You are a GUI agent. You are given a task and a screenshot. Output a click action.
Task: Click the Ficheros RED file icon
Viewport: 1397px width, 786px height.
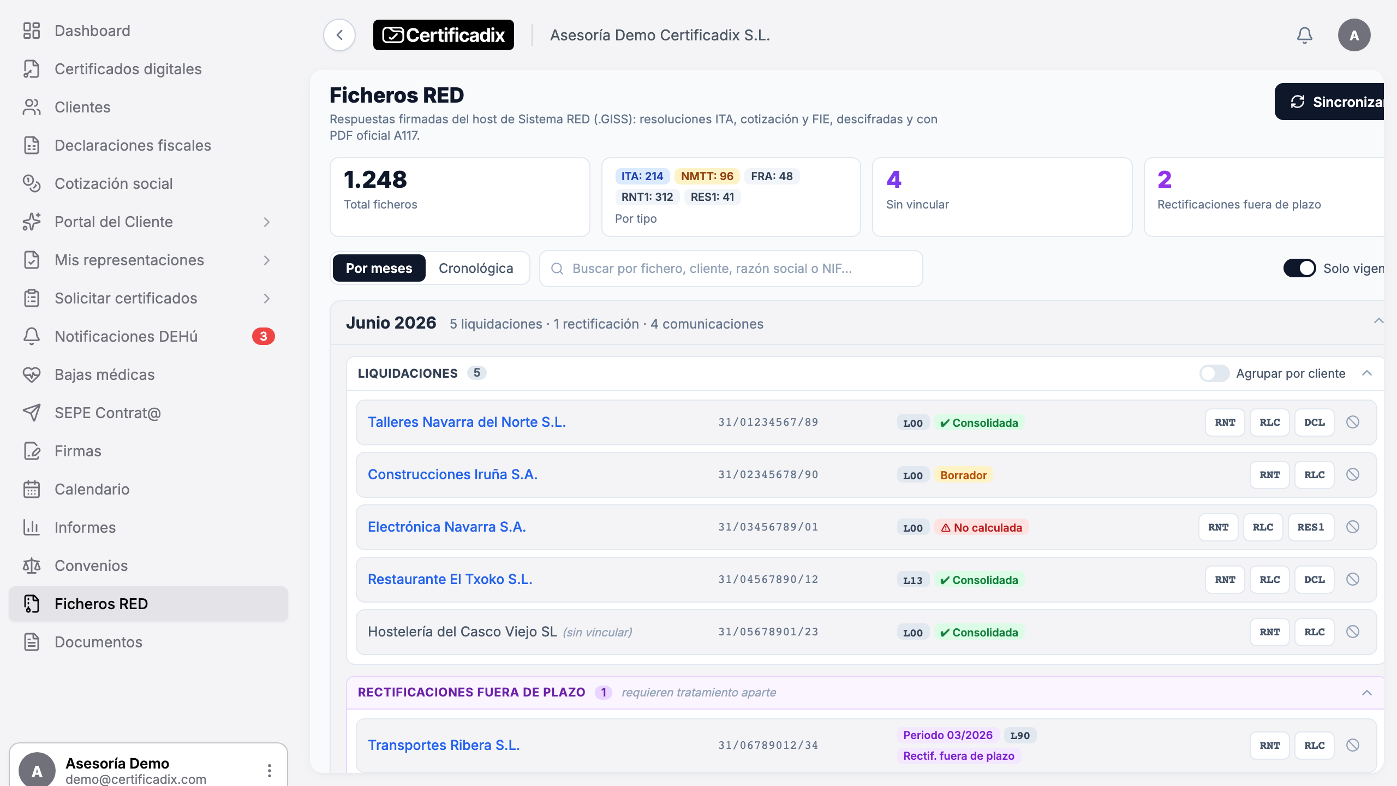pyautogui.click(x=32, y=604)
